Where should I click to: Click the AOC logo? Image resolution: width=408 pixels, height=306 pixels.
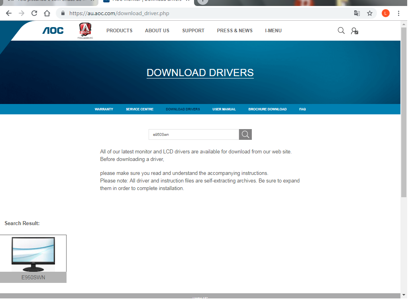click(53, 30)
